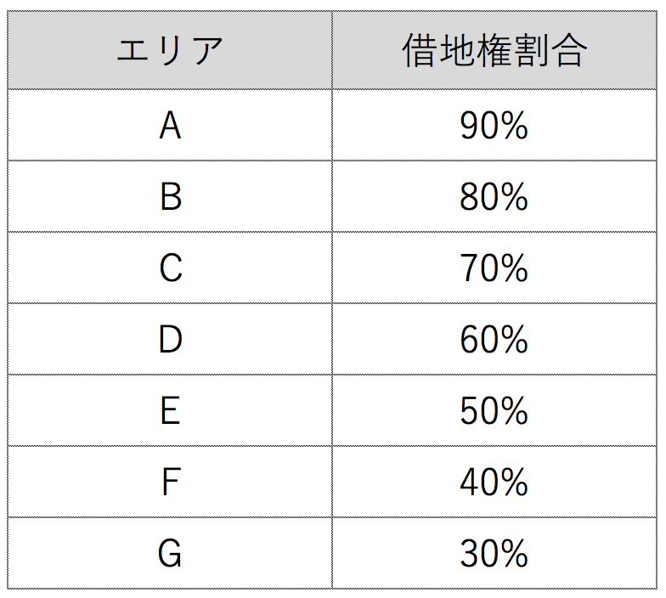The image size is (666, 598).
Task: Click the percent sign in row G
Action: pyautogui.click(x=513, y=554)
